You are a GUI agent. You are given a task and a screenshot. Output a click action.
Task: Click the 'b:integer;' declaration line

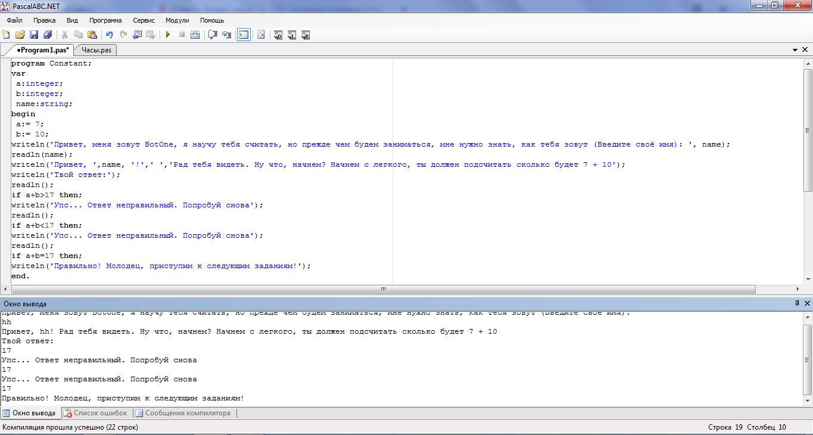pyautogui.click(x=39, y=94)
